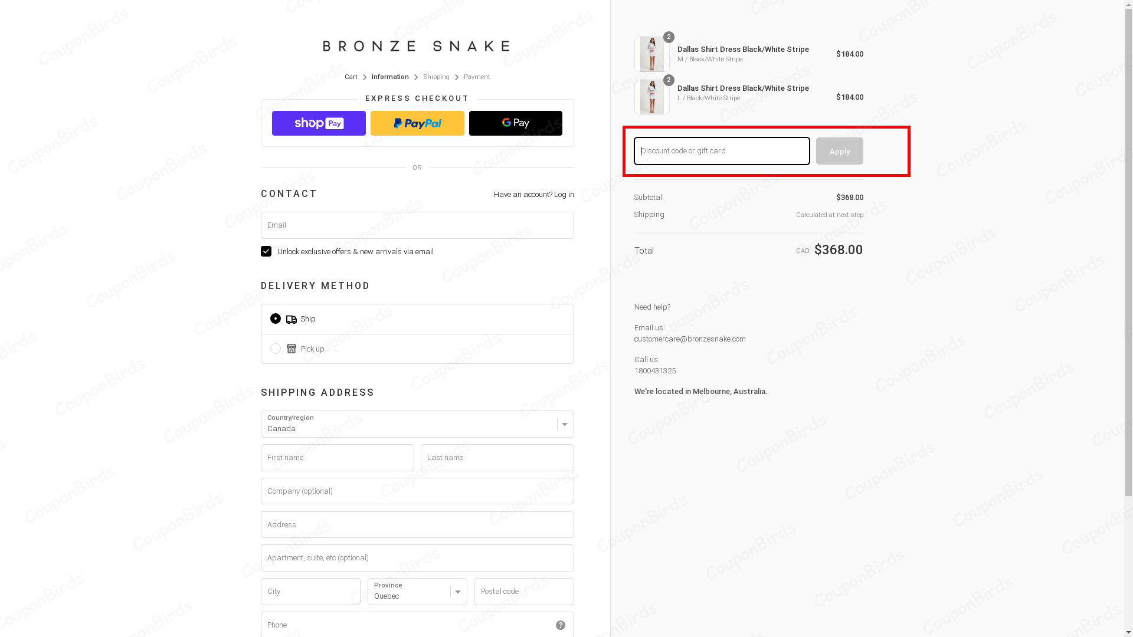Open the Medium Dallas Shirt Dress thumbnail

point(652,54)
